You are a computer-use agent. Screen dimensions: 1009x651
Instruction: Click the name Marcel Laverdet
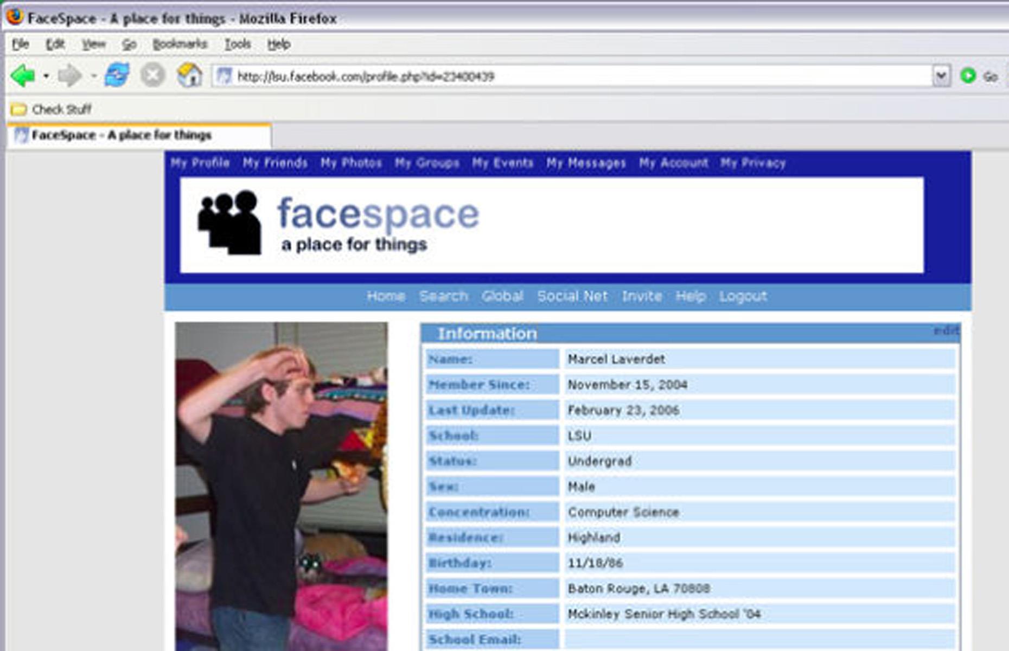tap(616, 359)
